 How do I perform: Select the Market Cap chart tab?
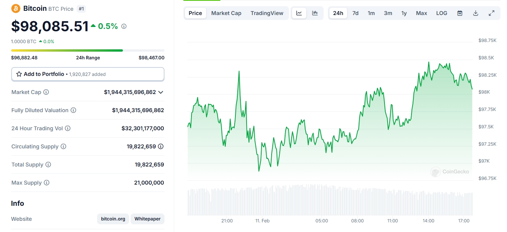pos(226,13)
